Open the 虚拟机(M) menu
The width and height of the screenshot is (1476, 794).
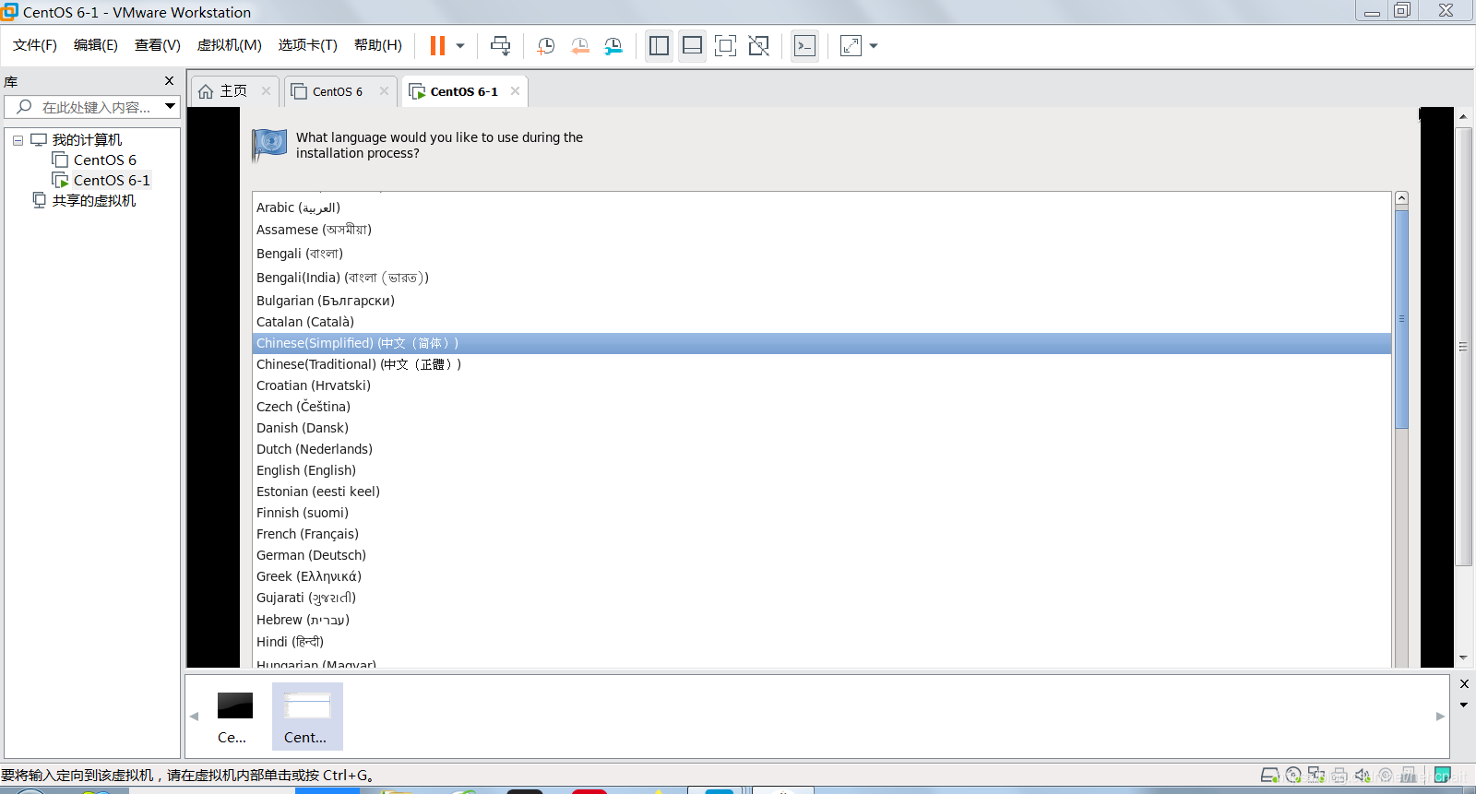pos(230,45)
